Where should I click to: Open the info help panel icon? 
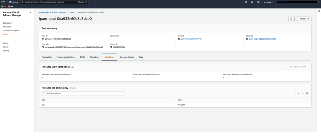coord(319,11)
